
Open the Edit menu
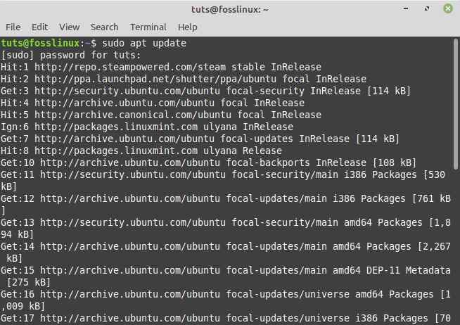[x=39, y=27]
